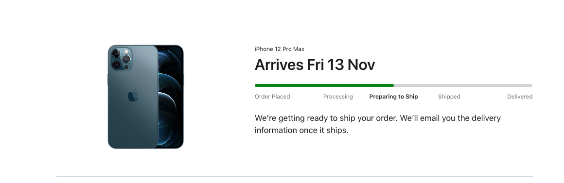Click the getting ready to ship message text
The image size is (564, 183).
[x=378, y=124]
